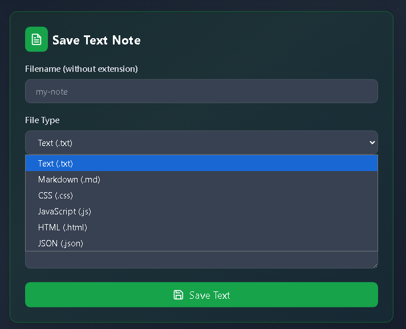Click the Save Text Note heading

(96, 40)
